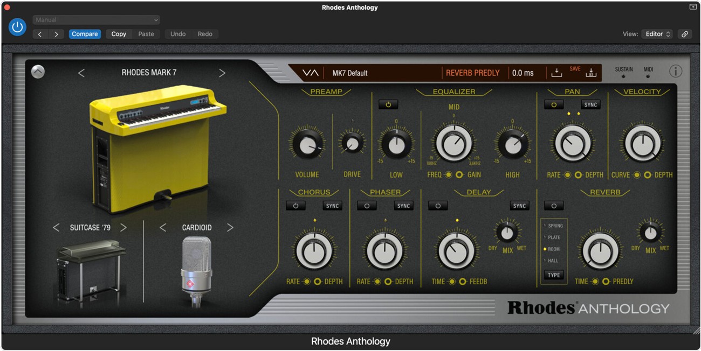Click the SUSTAIN indicator icon

click(x=624, y=76)
